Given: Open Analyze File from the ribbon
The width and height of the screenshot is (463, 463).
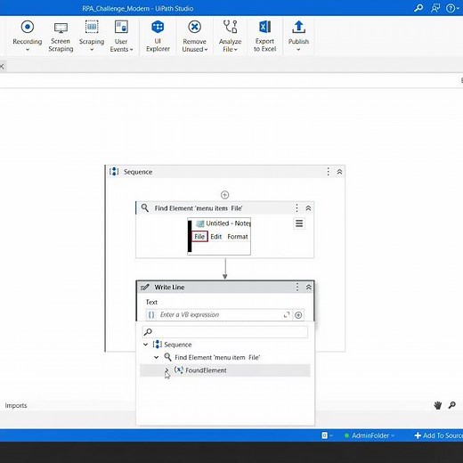Looking at the screenshot, I should click(230, 37).
